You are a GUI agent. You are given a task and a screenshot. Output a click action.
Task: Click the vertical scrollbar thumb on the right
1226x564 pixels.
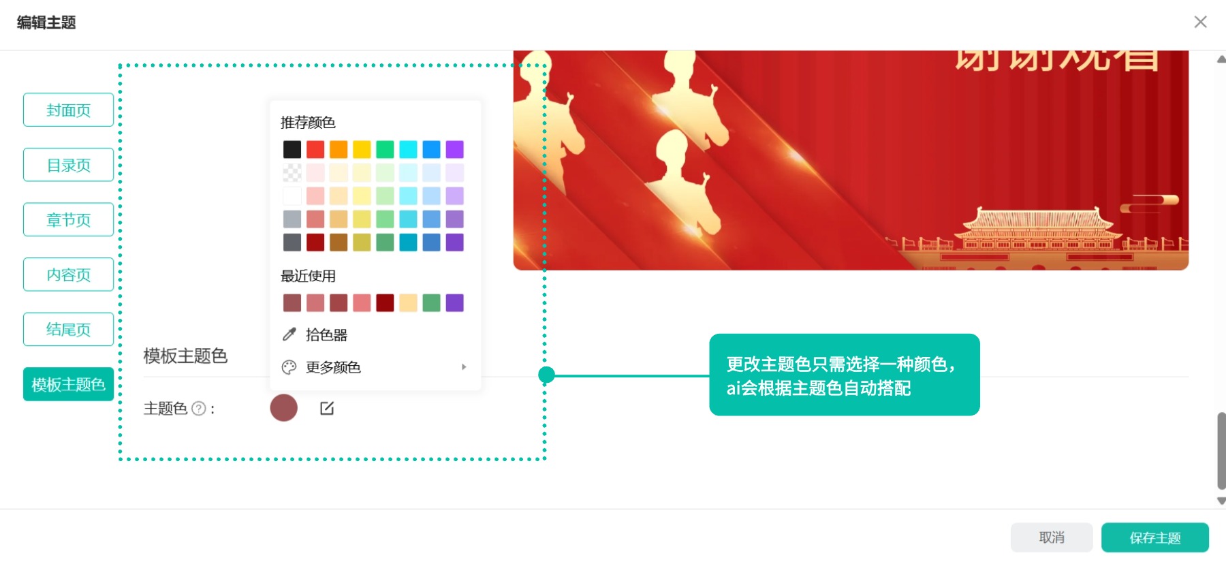tap(1221, 451)
